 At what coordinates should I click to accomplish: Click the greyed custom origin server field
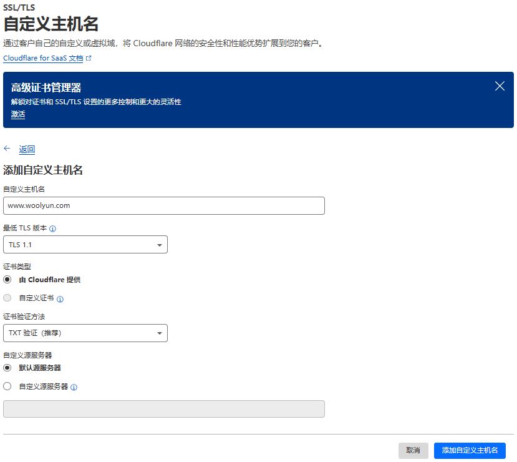coord(164,409)
